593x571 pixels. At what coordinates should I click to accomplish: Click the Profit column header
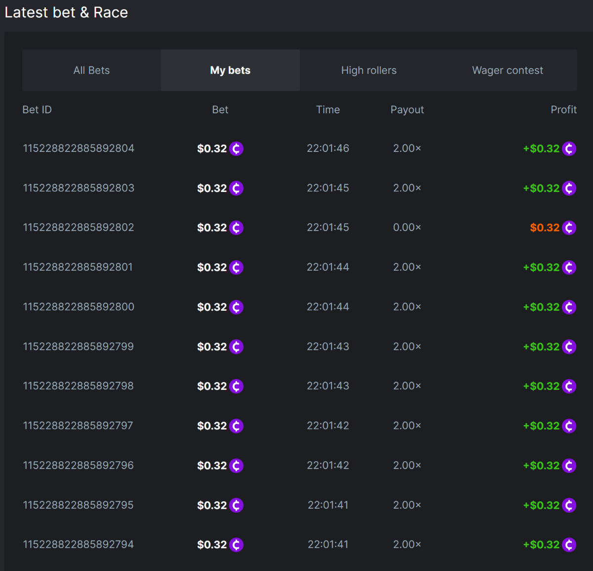(563, 110)
